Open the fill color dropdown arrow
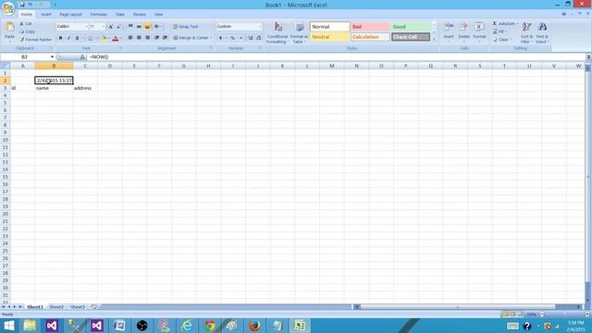Image resolution: width=592 pixels, height=333 pixels. [109, 38]
